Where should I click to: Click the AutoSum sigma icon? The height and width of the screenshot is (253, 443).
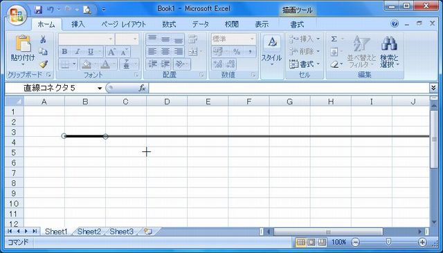click(x=334, y=39)
